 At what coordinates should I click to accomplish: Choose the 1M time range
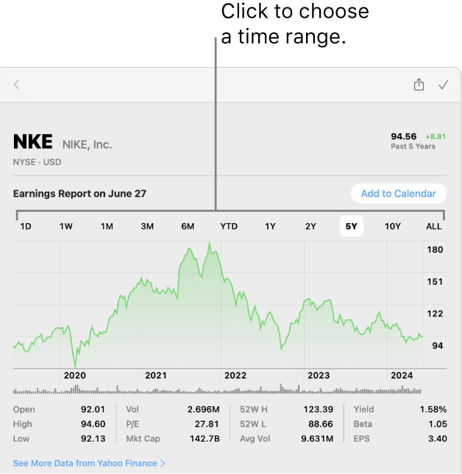point(107,226)
